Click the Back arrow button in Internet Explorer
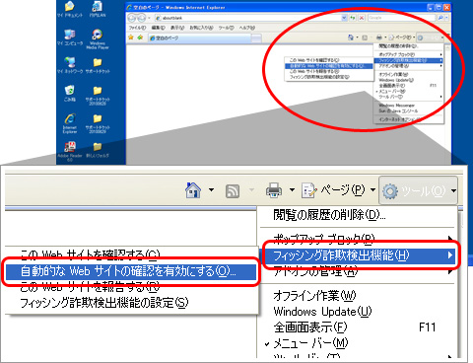This screenshot has width=473, height=363. click(x=132, y=18)
